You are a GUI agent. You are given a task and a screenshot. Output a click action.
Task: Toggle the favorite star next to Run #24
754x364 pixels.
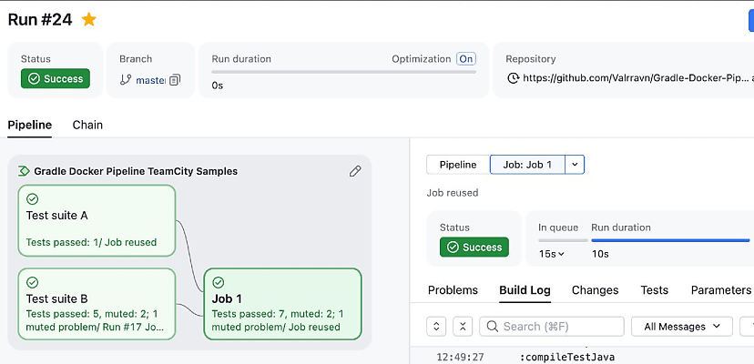tap(89, 20)
